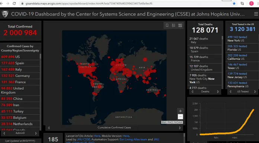
Task: Click the browser profile avatar icon
Action: pyautogui.click(x=252, y=3)
